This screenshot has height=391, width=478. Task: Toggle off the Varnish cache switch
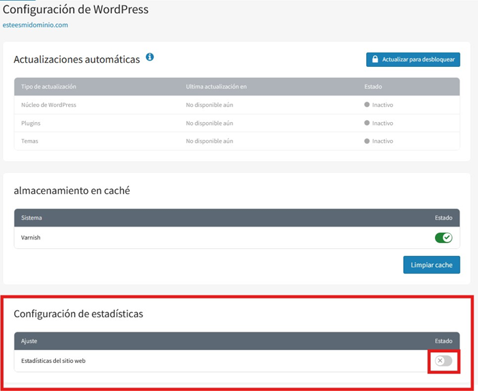click(x=443, y=237)
